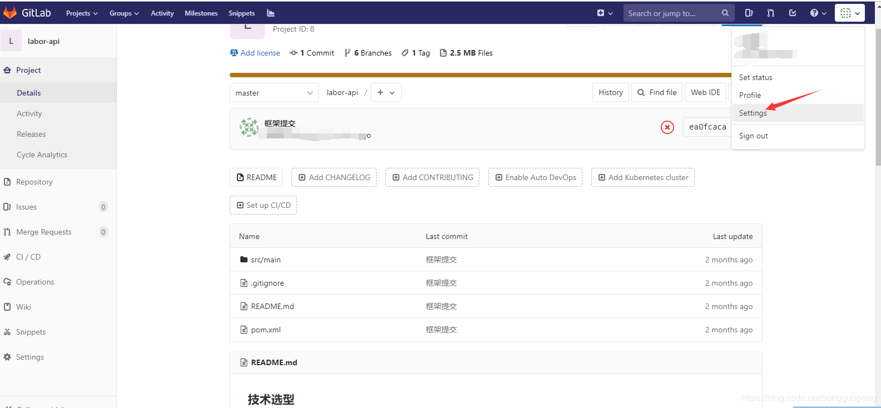The image size is (881, 408).
Task: Click the page vertical scrollbar
Action: coord(878,97)
